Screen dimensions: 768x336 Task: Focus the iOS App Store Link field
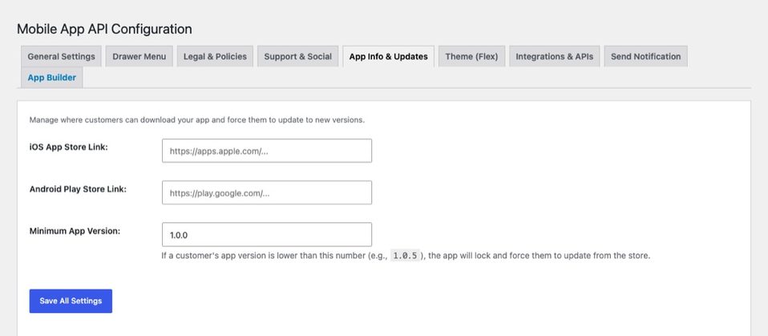(x=267, y=151)
